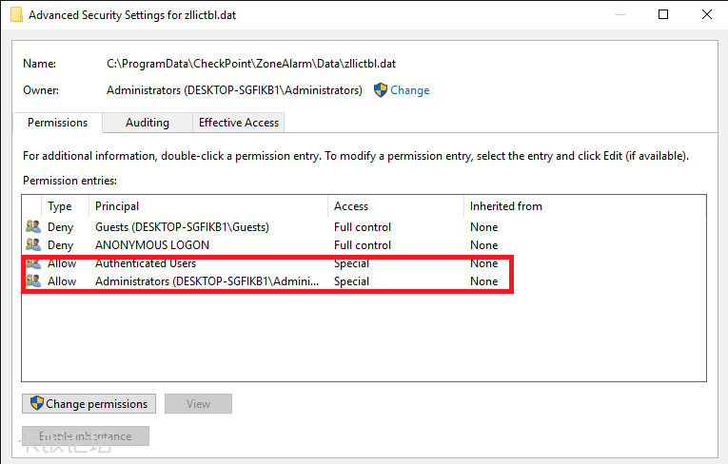The image size is (728, 464).
Task: Switch to the Auditing tab
Action: tap(148, 123)
